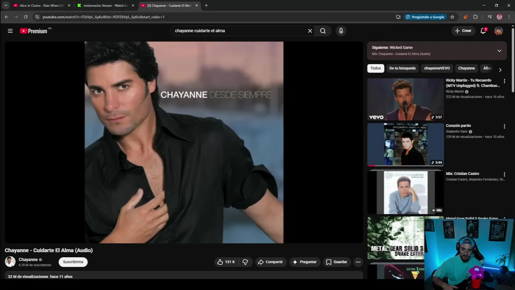Open notifications bell

point(483,31)
